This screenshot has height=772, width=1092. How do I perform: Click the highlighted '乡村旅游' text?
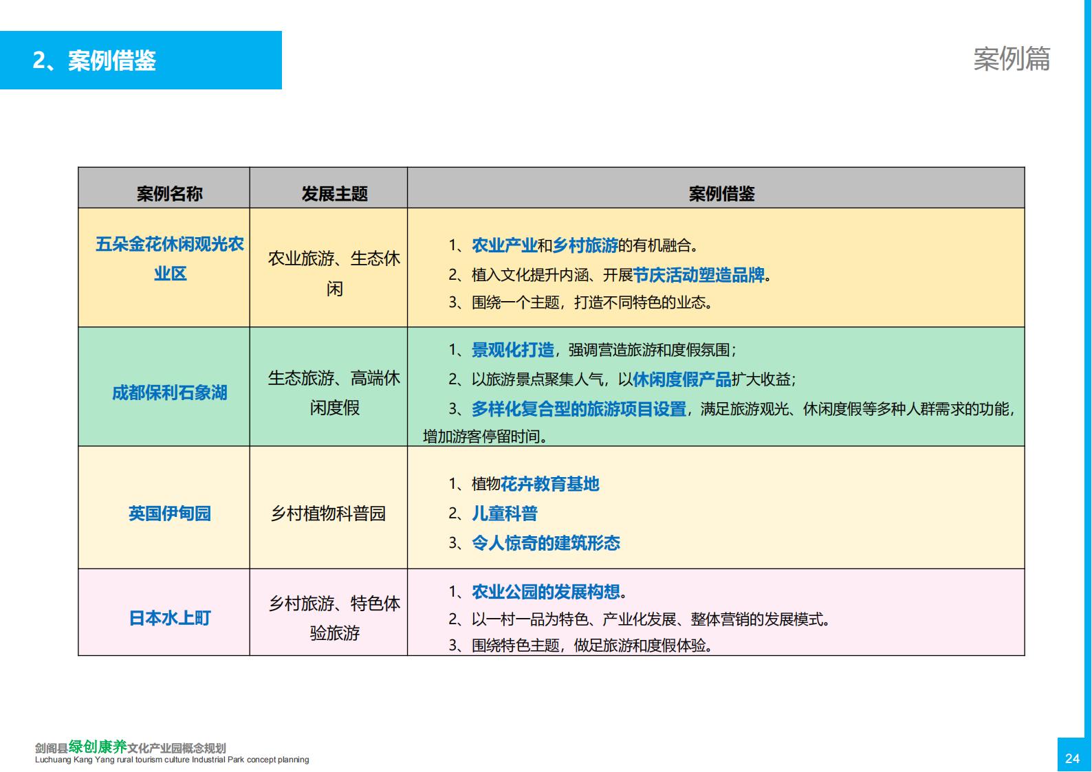click(585, 245)
